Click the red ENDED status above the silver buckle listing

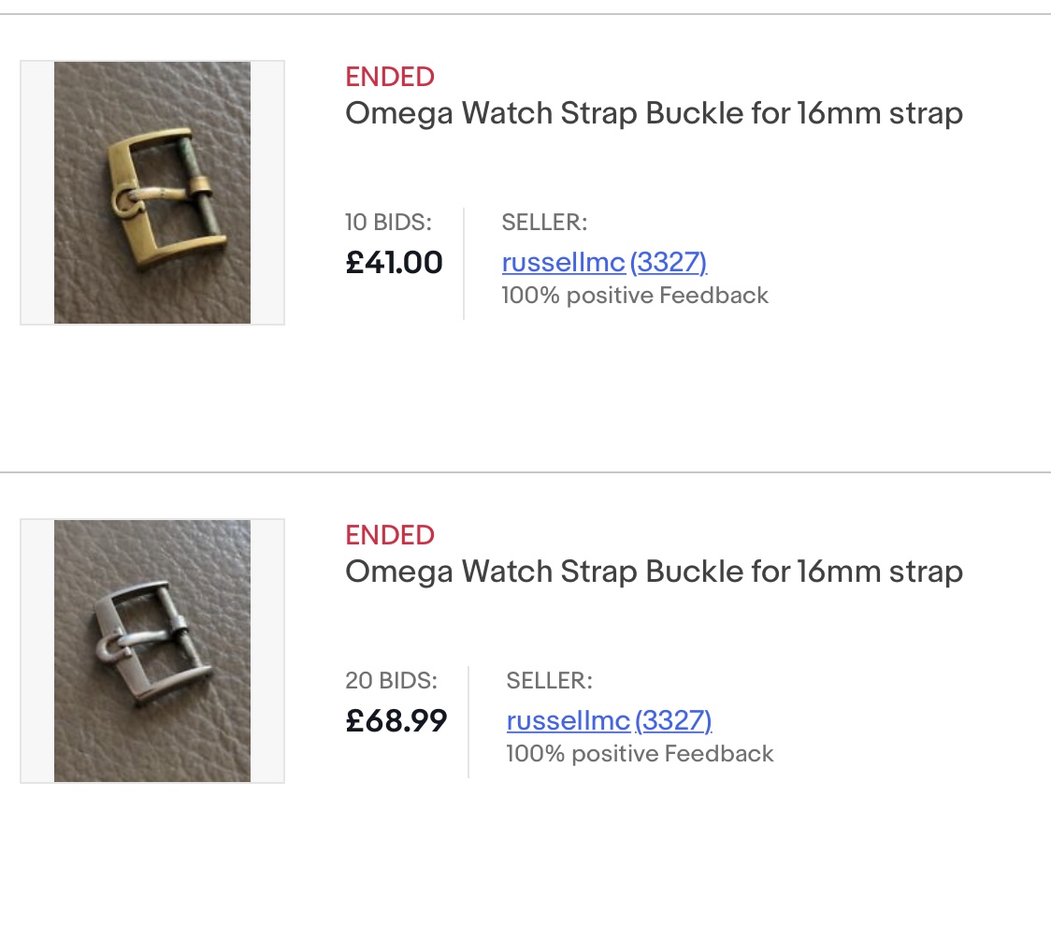coord(390,535)
